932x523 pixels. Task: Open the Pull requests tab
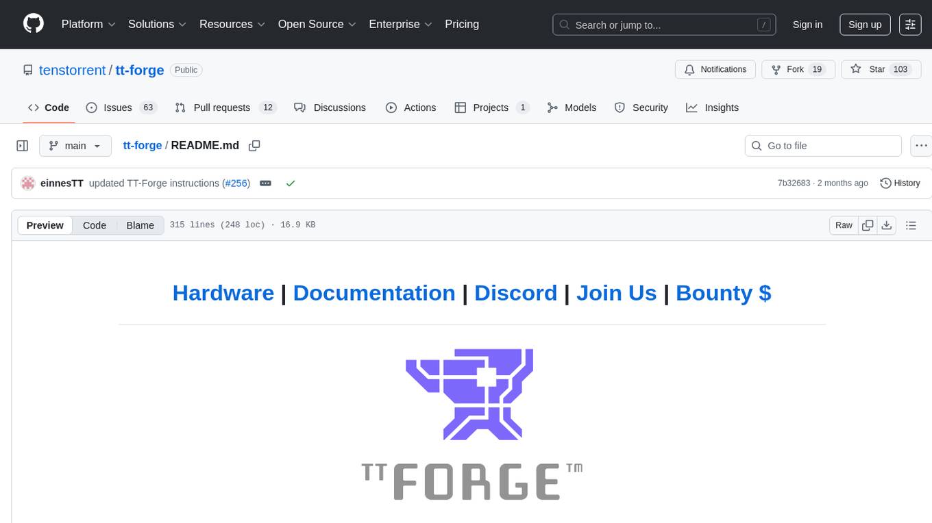point(225,107)
